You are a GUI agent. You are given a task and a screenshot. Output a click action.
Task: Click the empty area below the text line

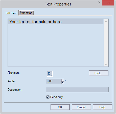coord(56,45)
